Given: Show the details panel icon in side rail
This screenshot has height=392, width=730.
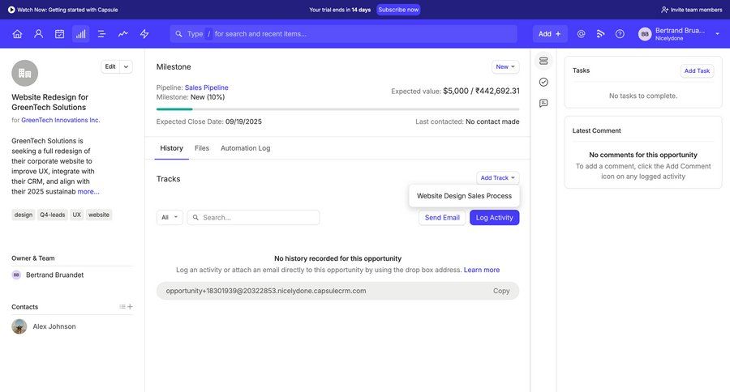Looking at the screenshot, I should (x=543, y=61).
